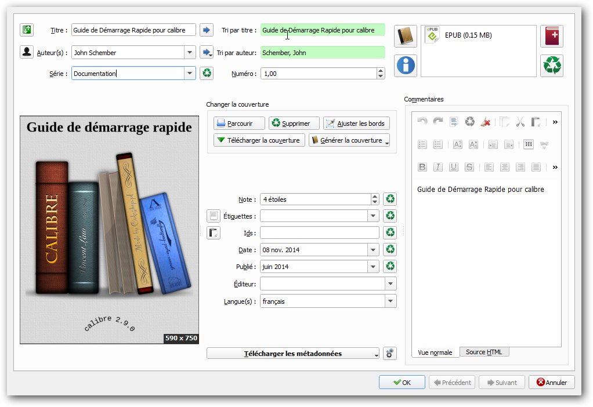Click the blue info icon beside the formats list
Image resolution: width=593 pixels, height=407 pixels.
tap(406, 65)
